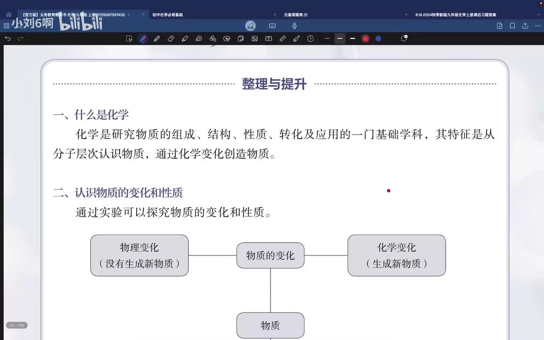
Task: Insert an image with the photo tool
Action: (255, 39)
